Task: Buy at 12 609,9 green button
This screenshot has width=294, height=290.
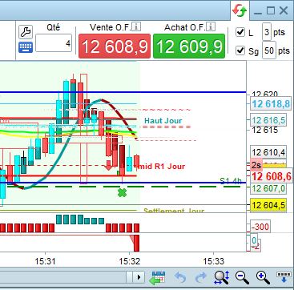Action: 189,46
